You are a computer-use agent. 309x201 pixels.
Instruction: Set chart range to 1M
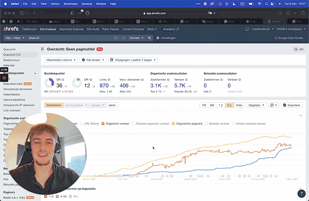204,105
